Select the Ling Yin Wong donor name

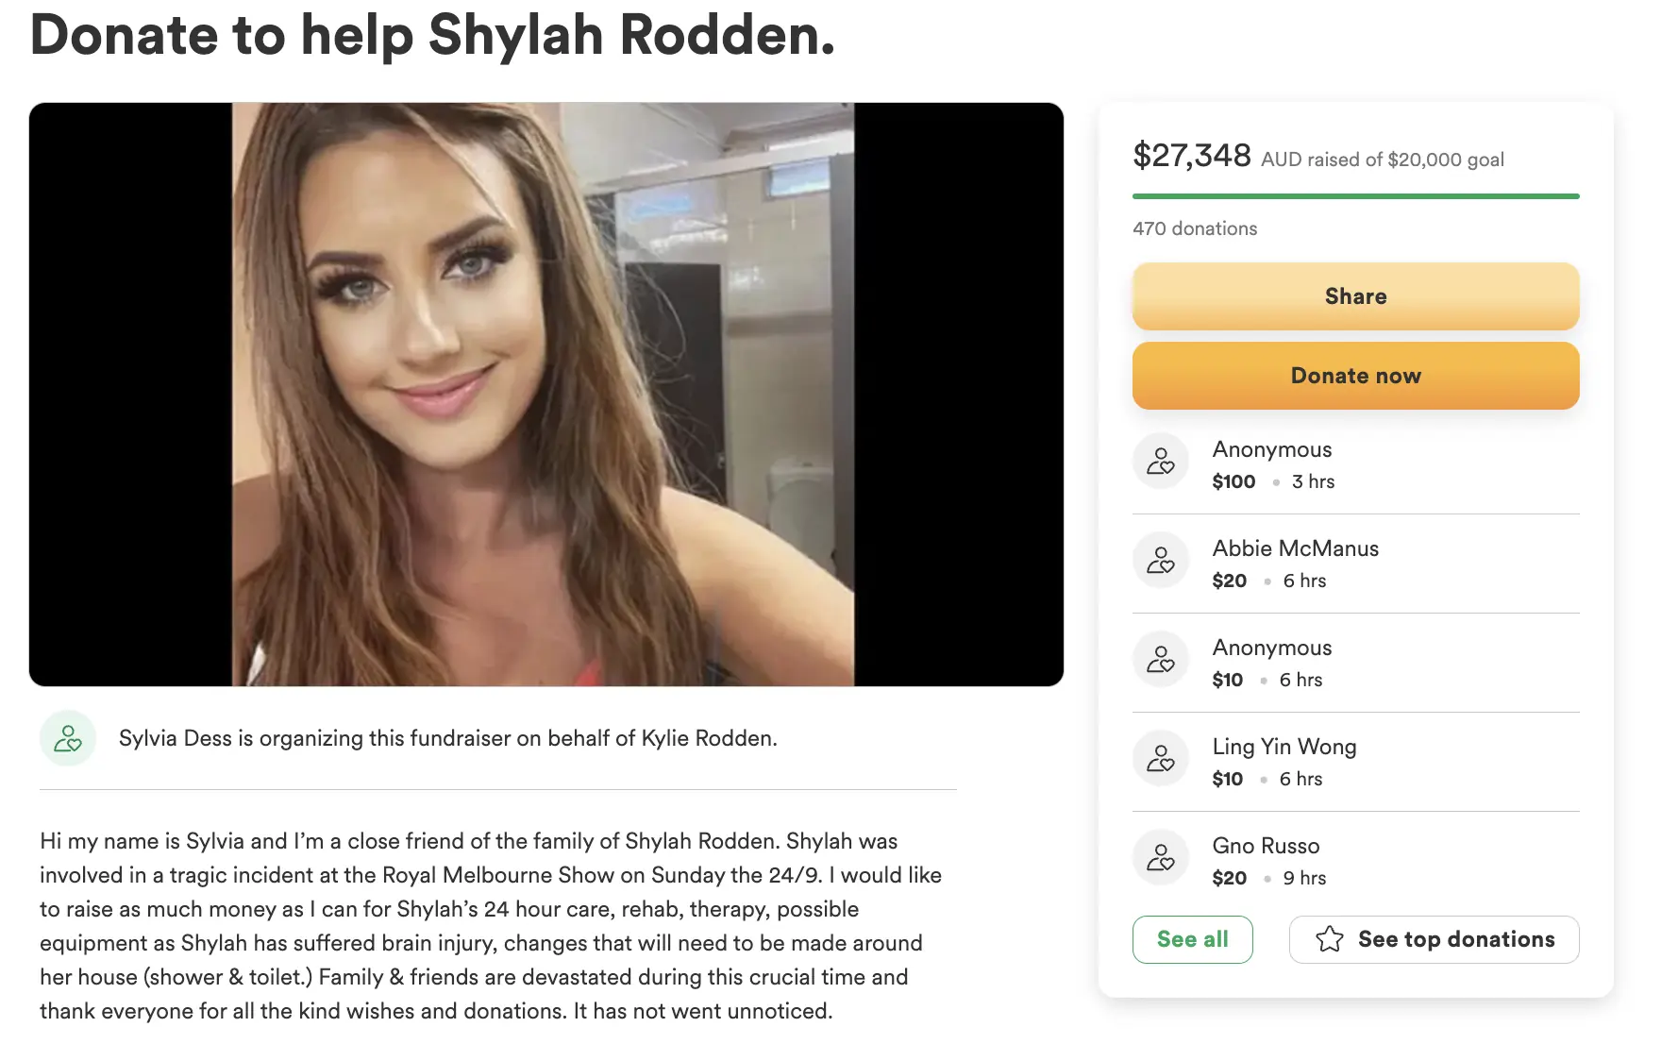(x=1284, y=747)
